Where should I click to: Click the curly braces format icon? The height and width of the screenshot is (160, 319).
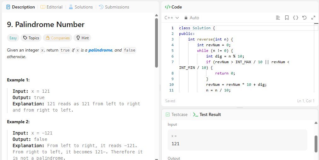tap(296, 18)
